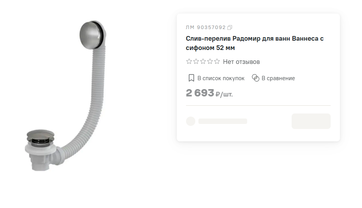Click the bookmark icon for shopping list
The height and width of the screenshot is (208, 362).
(191, 78)
